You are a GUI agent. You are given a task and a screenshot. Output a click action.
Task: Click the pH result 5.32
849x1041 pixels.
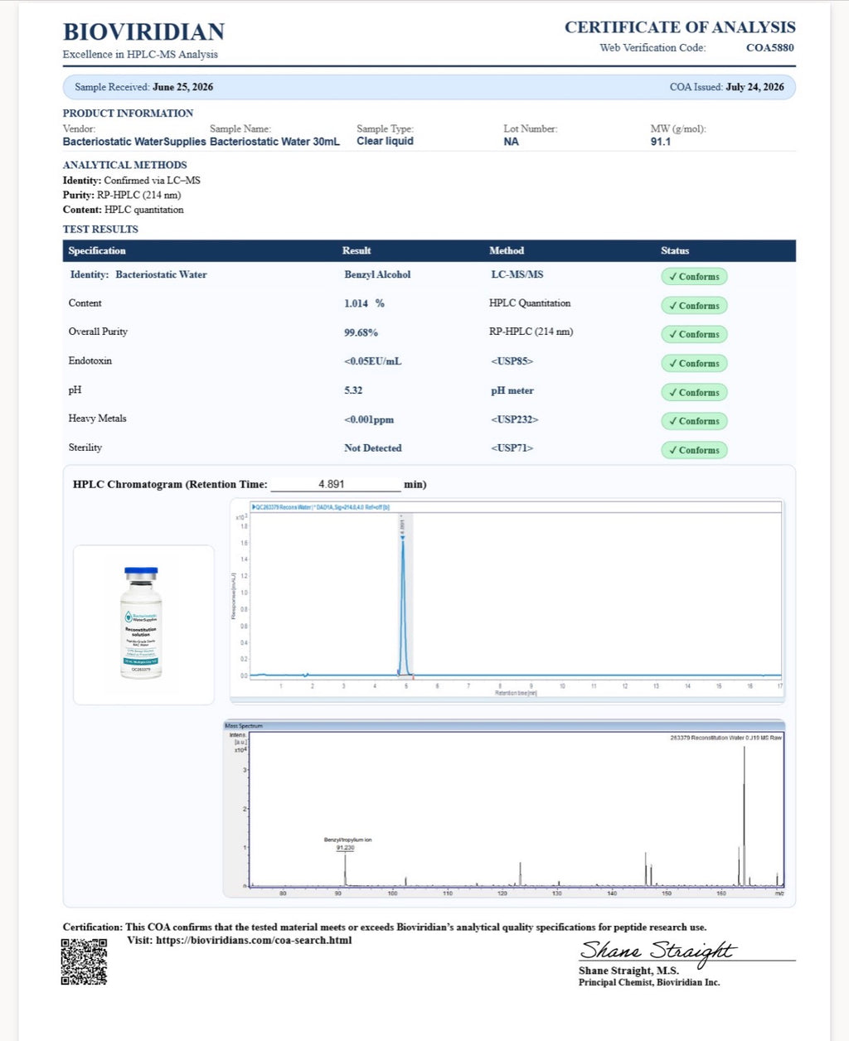pyautogui.click(x=353, y=390)
